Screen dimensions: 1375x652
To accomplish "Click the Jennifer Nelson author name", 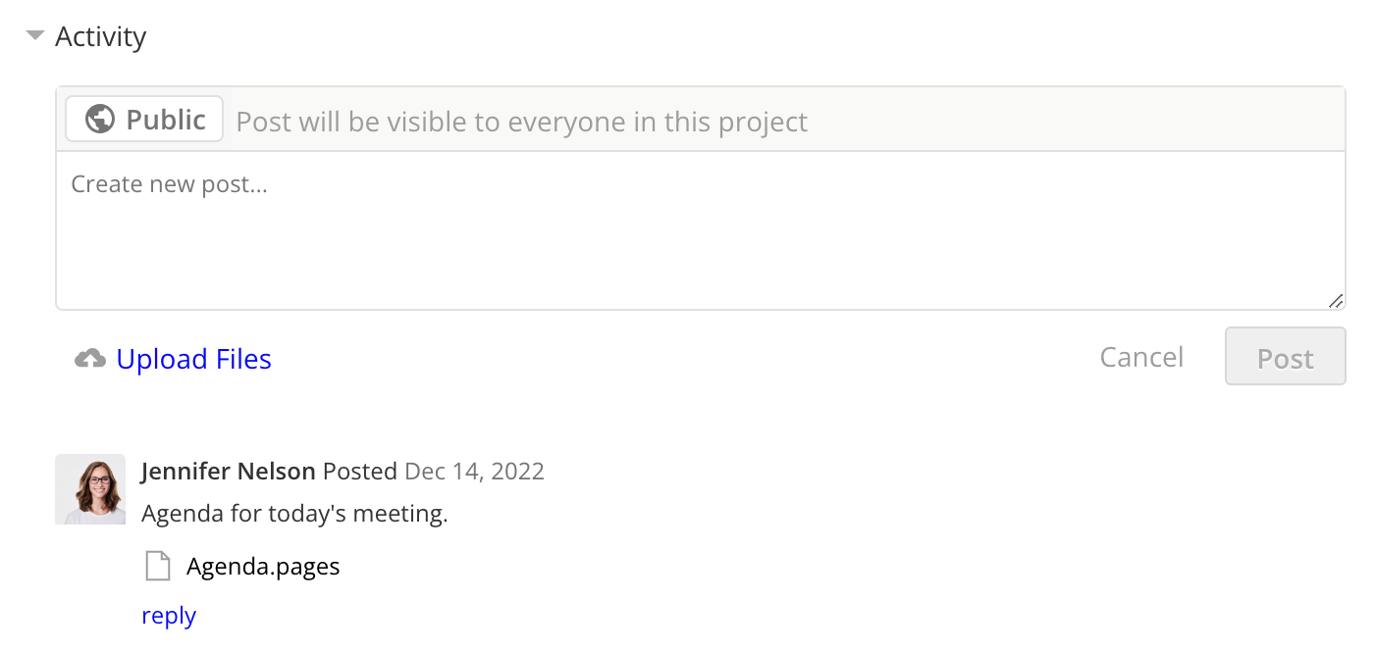I will pyautogui.click(x=229, y=472).
